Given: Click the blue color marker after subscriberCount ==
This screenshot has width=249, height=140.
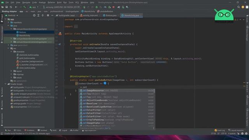Looking at the screenshot, I should click(x=105, y=83).
